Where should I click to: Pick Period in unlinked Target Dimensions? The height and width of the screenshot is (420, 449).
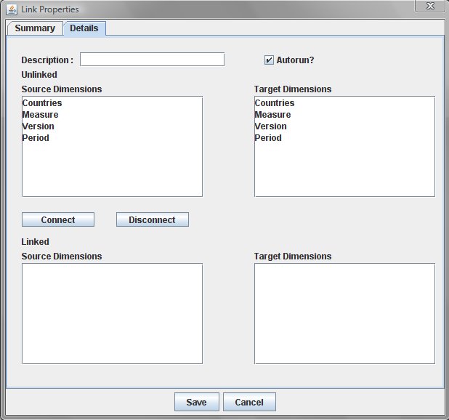pos(268,138)
